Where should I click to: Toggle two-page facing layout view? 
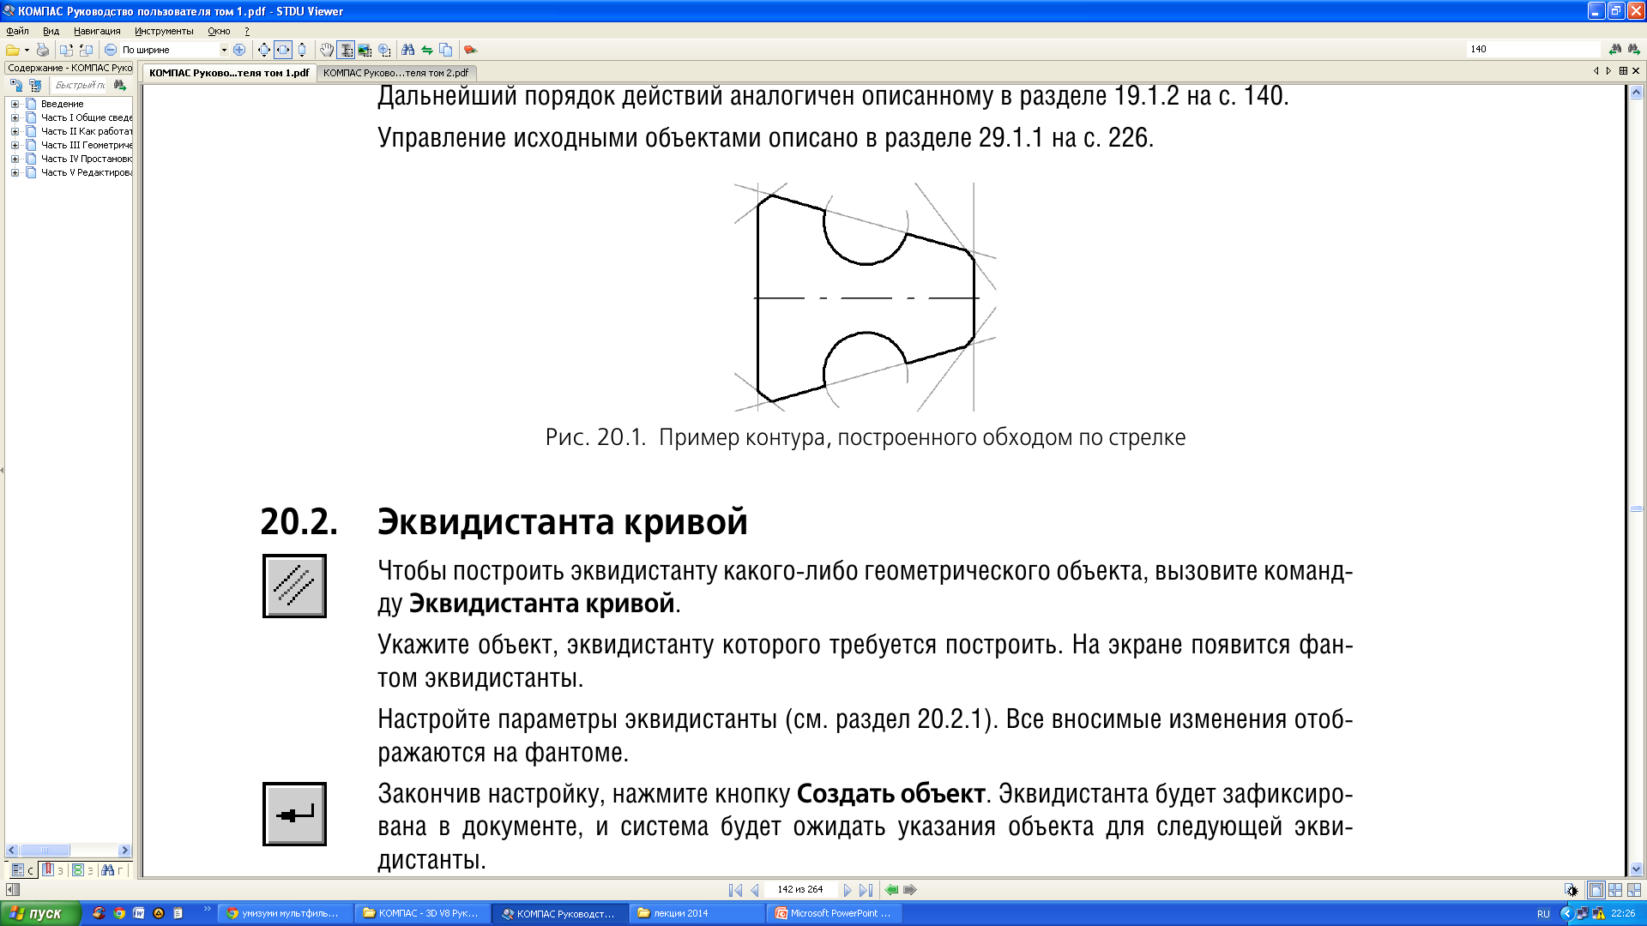[x=1615, y=890]
